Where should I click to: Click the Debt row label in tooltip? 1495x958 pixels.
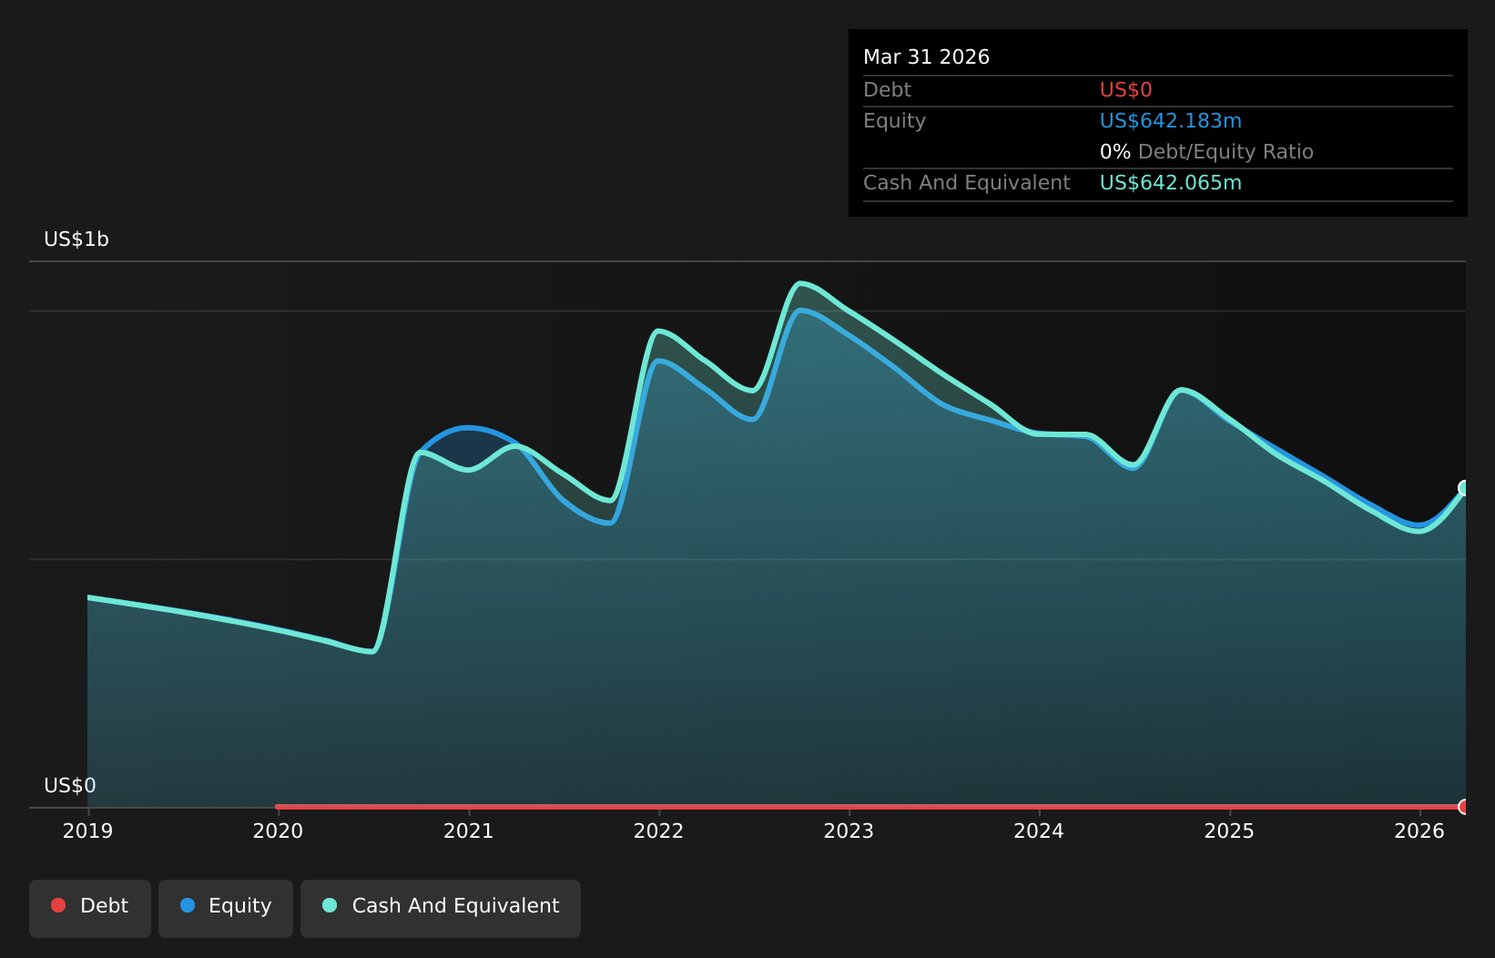887,90
